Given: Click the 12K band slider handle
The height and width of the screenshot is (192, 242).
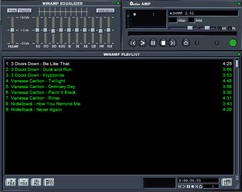Looking at the screenshot, I should pyautogui.click(x=93, y=30).
